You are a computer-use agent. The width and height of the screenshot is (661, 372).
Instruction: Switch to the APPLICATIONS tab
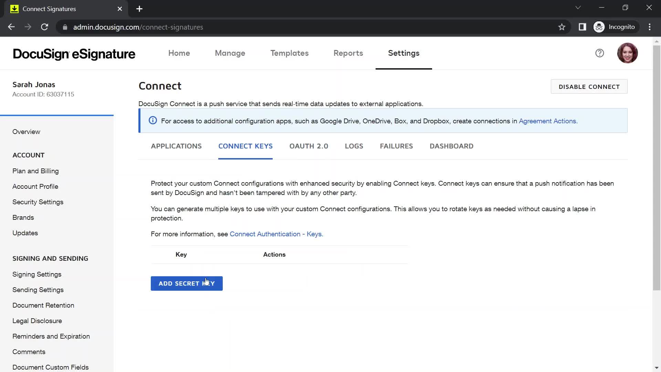tap(176, 146)
